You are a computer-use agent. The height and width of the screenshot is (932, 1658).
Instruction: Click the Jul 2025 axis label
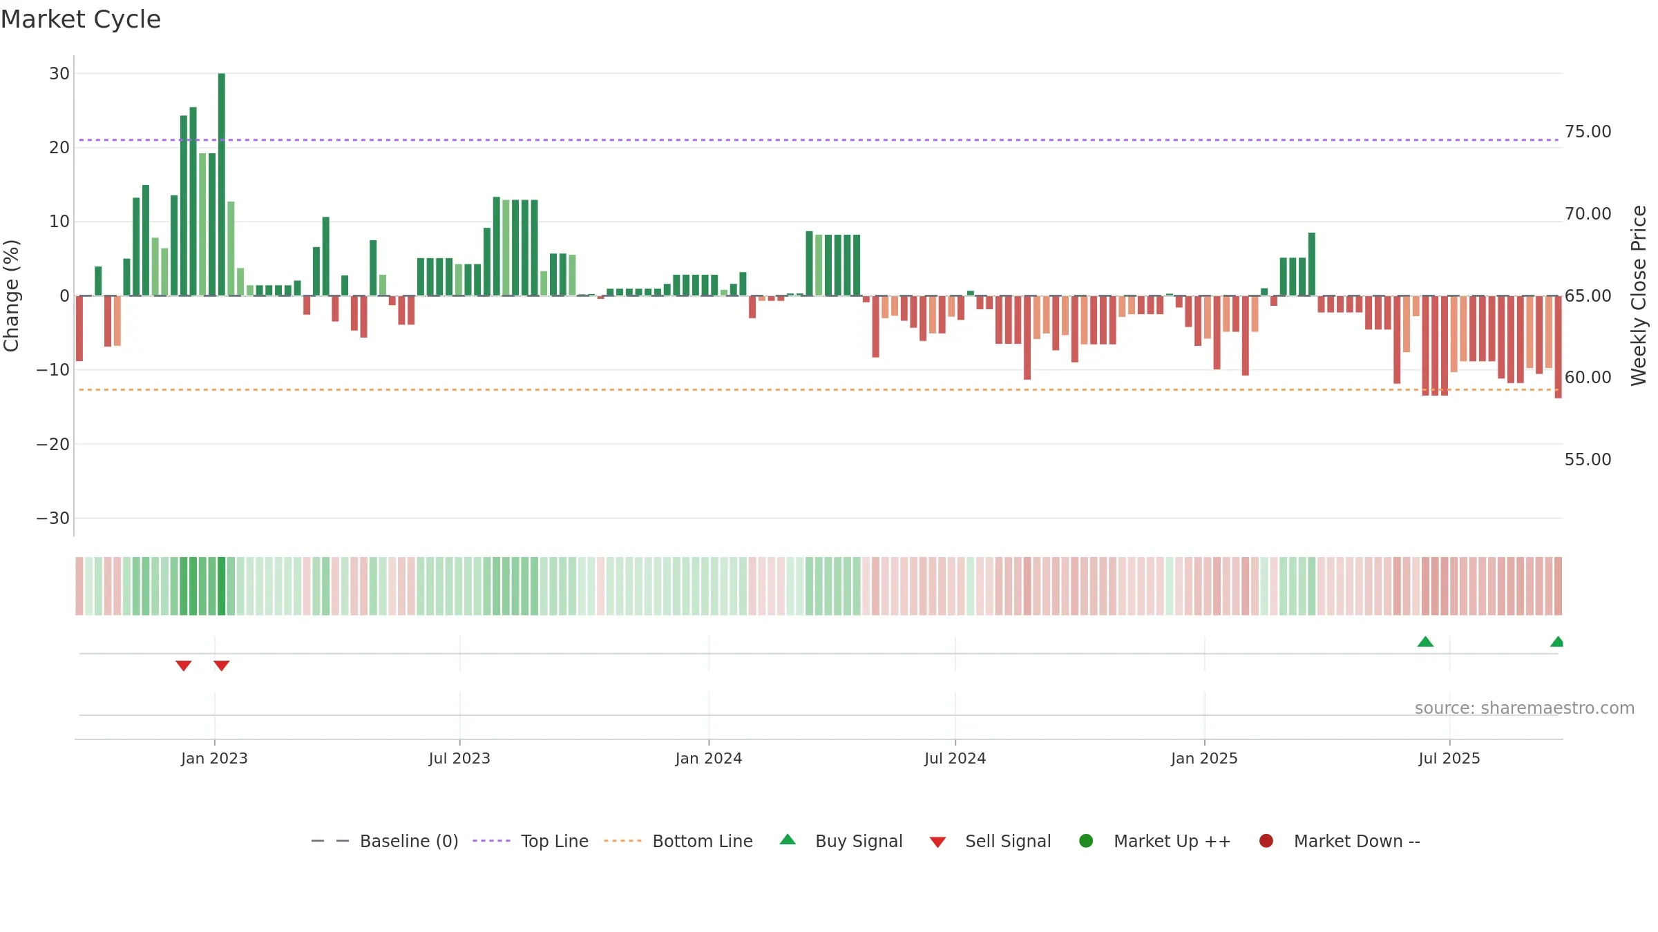1449,759
